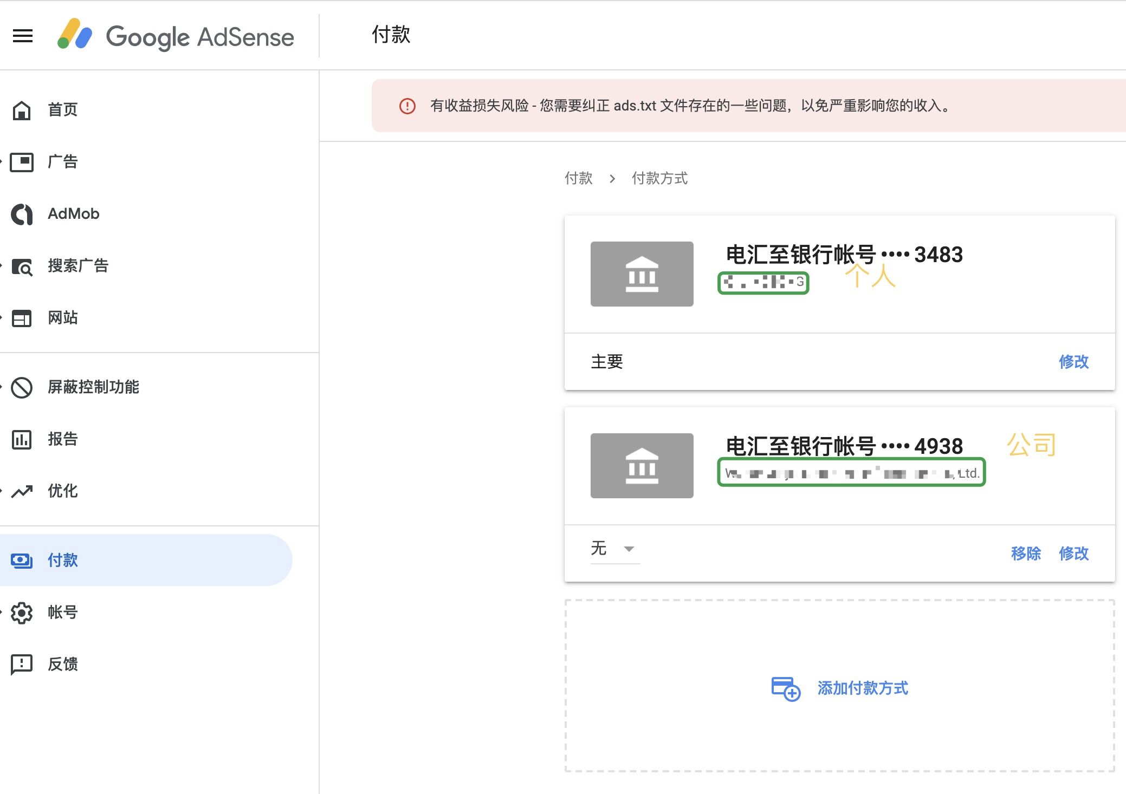Click the payments icon beside 付款
This screenshot has width=1126, height=794.
click(22, 560)
